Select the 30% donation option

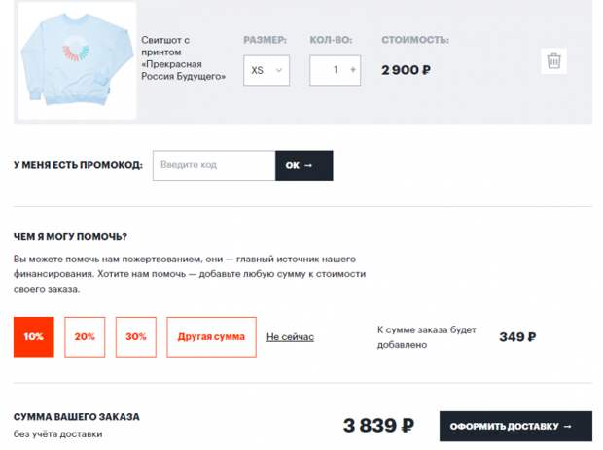click(x=136, y=337)
